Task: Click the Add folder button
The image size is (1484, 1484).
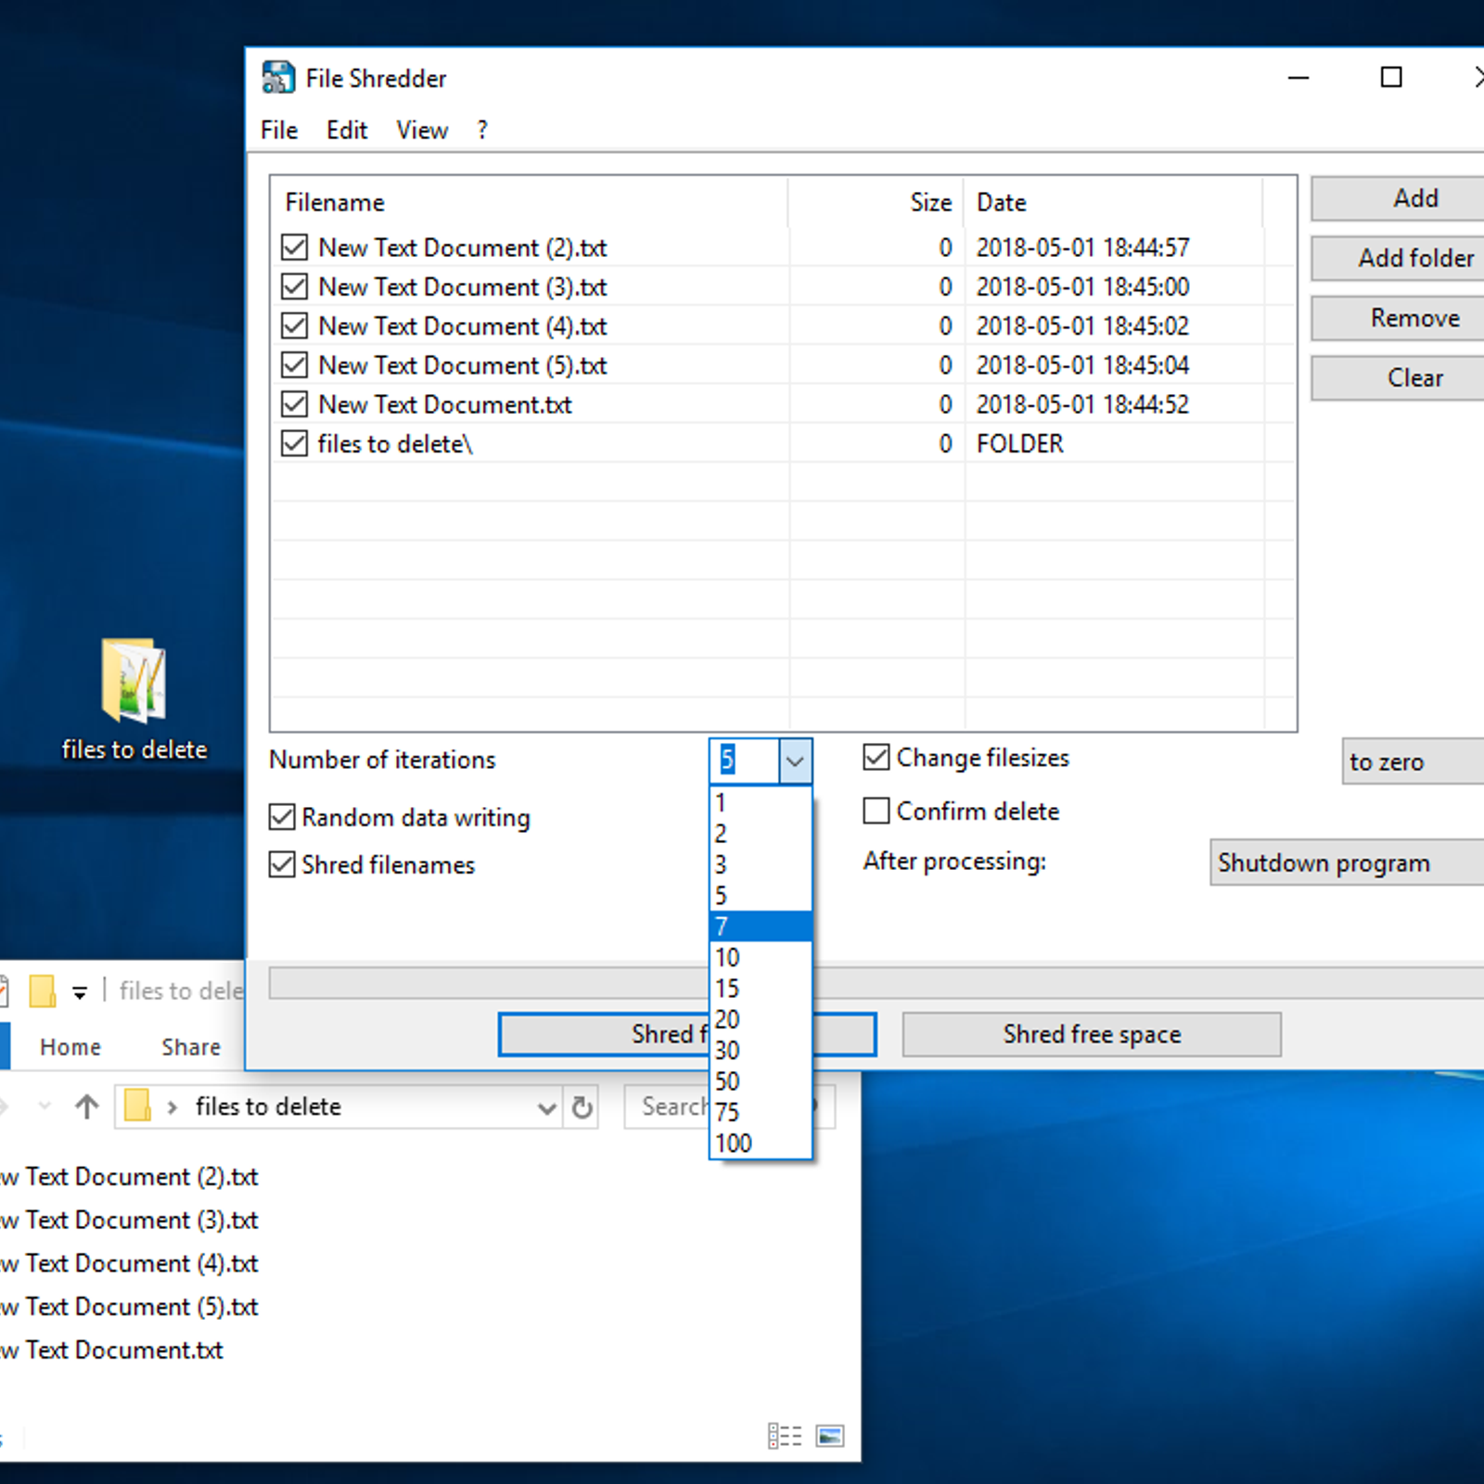Action: pos(1398,258)
